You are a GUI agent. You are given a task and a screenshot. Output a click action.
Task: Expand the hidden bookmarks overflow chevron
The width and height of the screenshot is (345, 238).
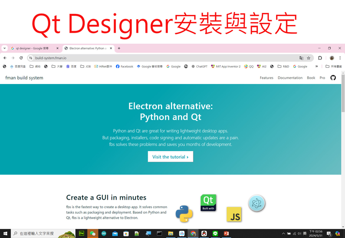point(316,67)
